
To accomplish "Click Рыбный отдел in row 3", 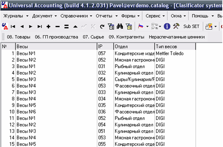I will pos(130,66).
